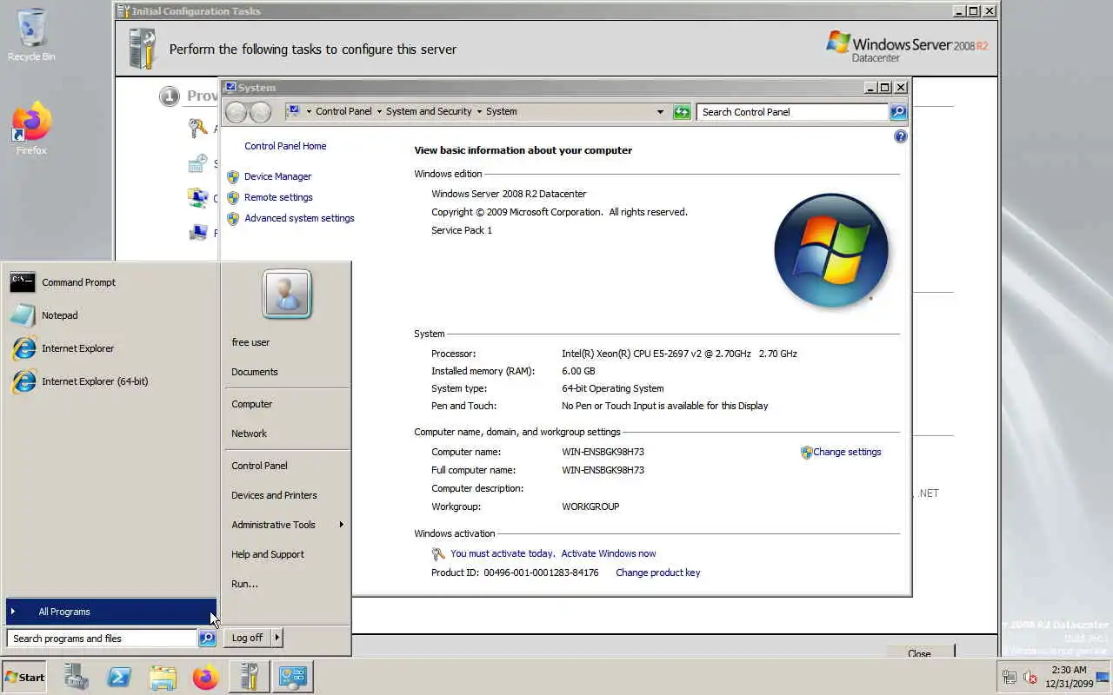Open Advanced system settings link
Viewport: 1113px width, 695px height.
[x=299, y=218]
